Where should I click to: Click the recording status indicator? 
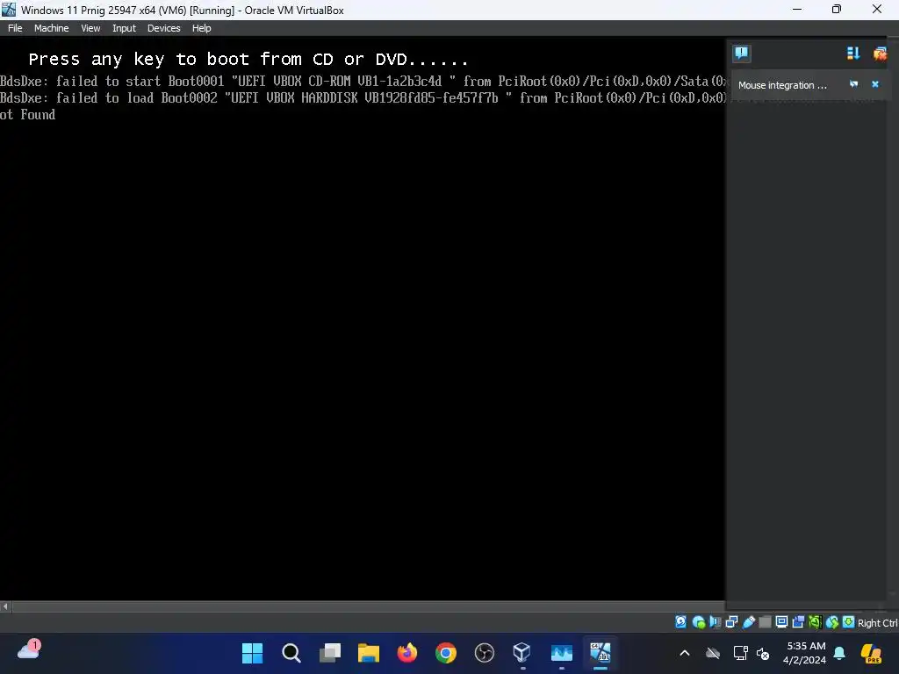click(x=798, y=622)
